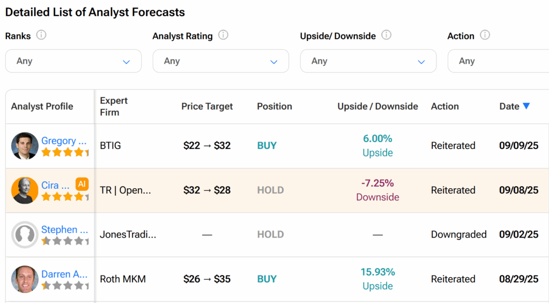This screenshot has width=549, height=303.
Task: Click the Upside/Downside filter info icon
Action: click(x=386, y=35)
